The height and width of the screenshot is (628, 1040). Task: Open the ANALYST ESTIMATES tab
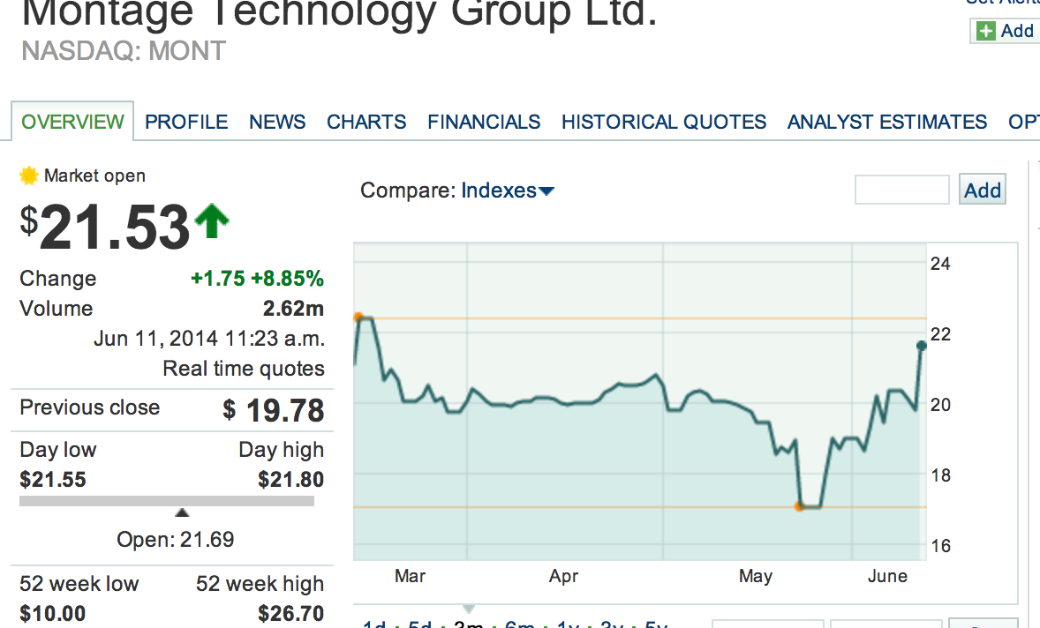[x=887, y=122]
